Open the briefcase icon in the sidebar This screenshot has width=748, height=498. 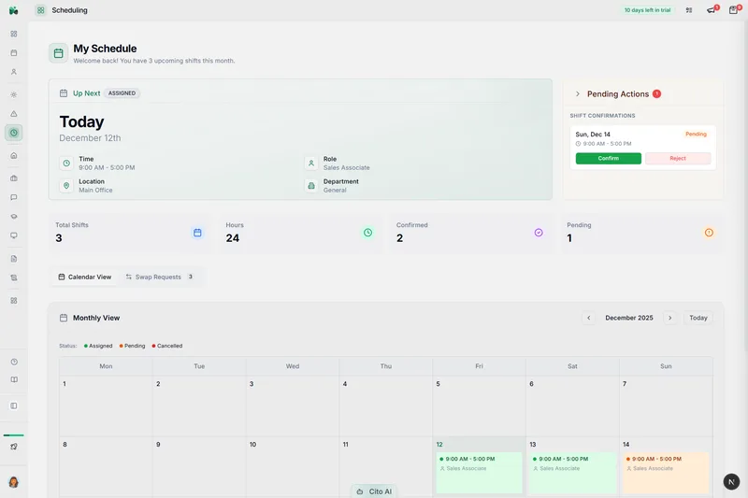[14, 178]
